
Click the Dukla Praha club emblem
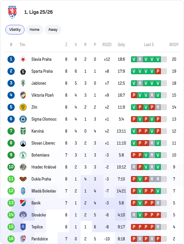tap(23, 179)
